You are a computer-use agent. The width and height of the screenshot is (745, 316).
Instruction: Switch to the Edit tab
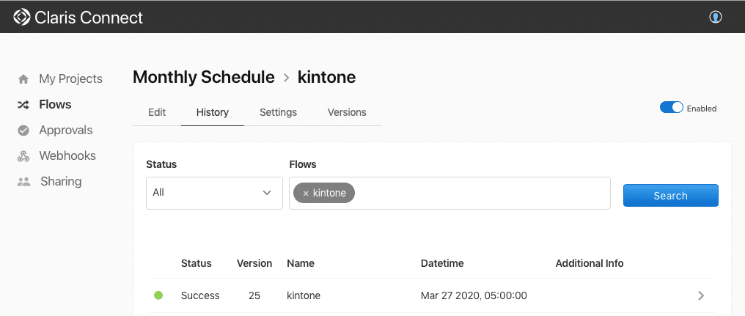[157, 112]
